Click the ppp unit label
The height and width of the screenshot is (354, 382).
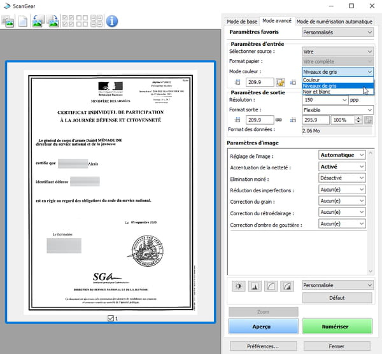coord(354,100)
